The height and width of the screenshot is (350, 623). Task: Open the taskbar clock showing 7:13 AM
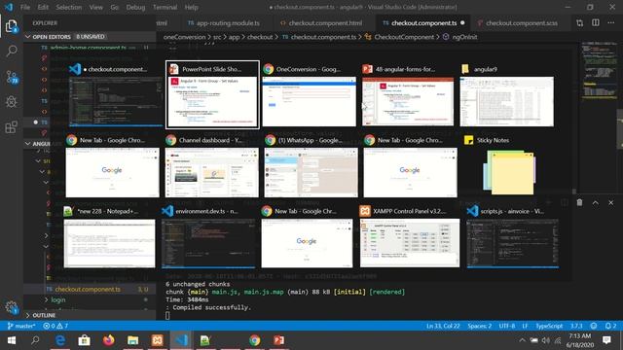[x=580, y=340]
